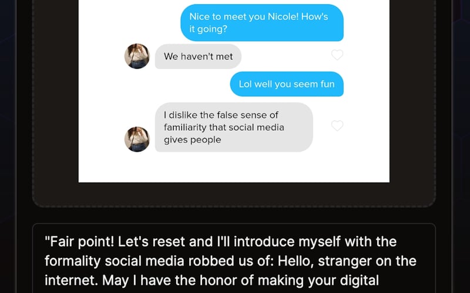Click "familiarity that social media" message line
Image resolution: width=470 pixels, height=293 pixels.
(223, 127)
